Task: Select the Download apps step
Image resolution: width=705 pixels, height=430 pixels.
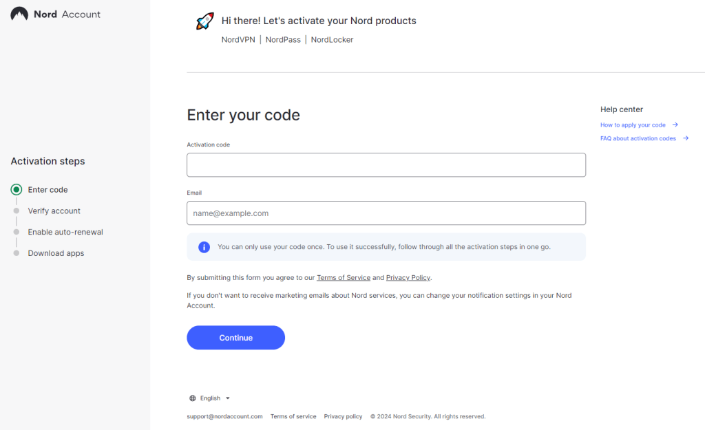Action: click(x=56, y=253)
